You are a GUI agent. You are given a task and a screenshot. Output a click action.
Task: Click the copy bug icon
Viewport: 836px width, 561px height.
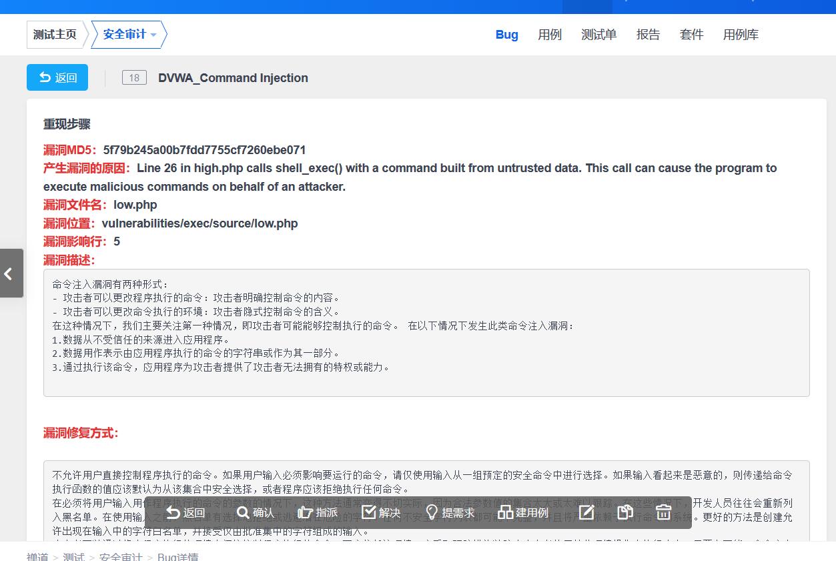pos(625,512)
